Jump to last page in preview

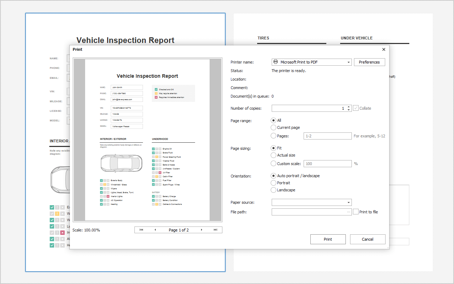[x=215, y=230]
